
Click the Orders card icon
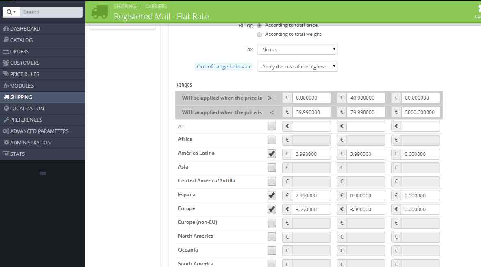(x=6, y=51)
